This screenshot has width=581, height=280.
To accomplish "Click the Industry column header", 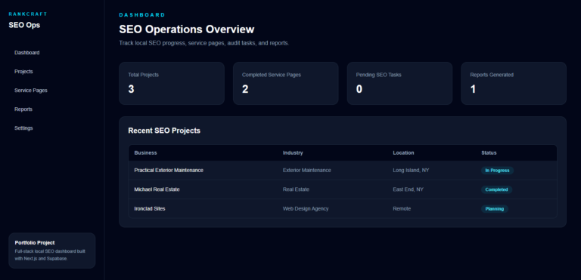I will 293,152.
